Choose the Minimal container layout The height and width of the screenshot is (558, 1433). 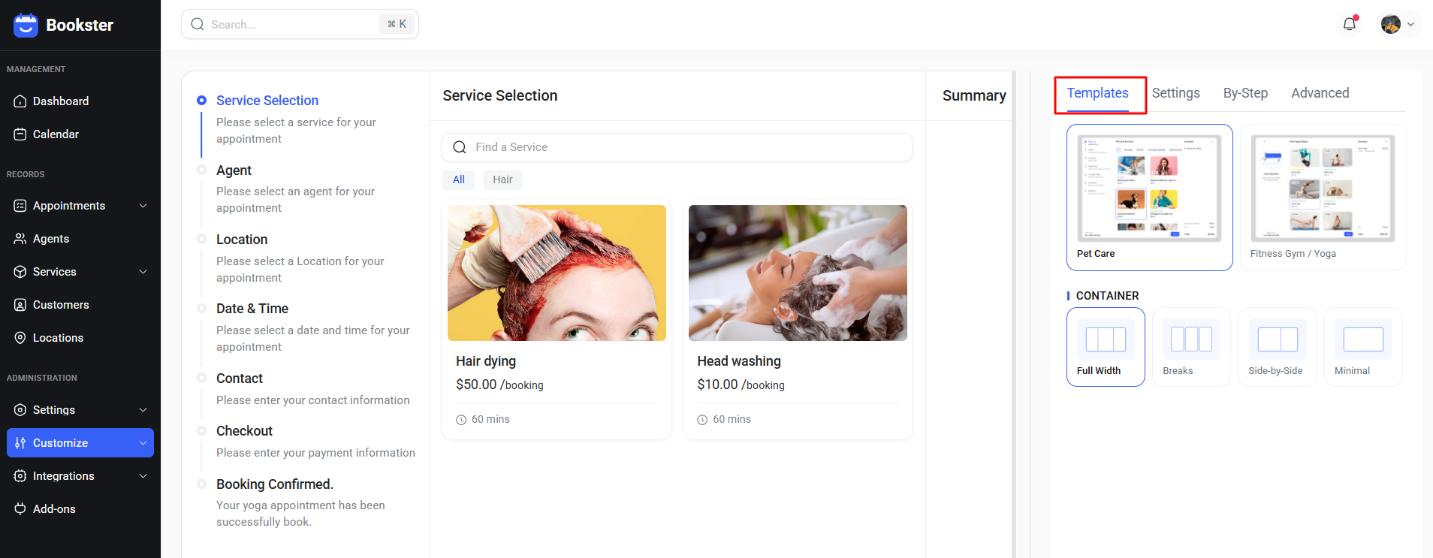[x=1363, y=347]
